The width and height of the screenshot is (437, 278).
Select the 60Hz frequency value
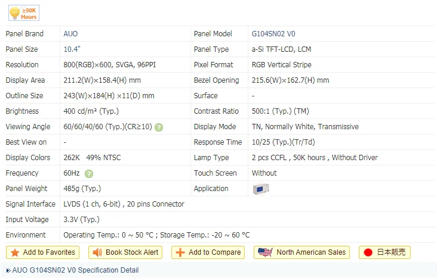(72, 173)
